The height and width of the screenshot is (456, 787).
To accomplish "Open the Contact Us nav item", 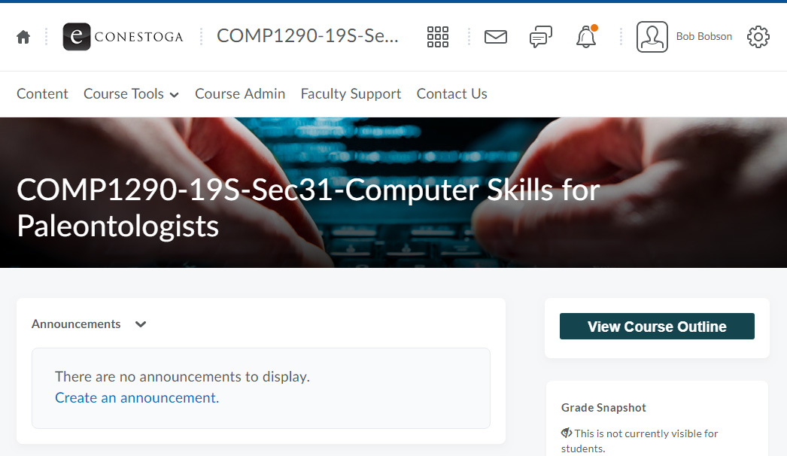I will click(451, 94).
